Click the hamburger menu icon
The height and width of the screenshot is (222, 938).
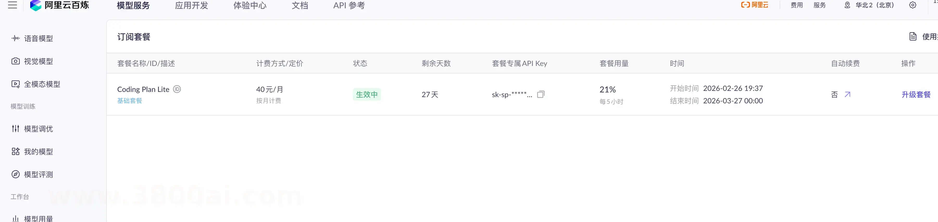point(12,5)
